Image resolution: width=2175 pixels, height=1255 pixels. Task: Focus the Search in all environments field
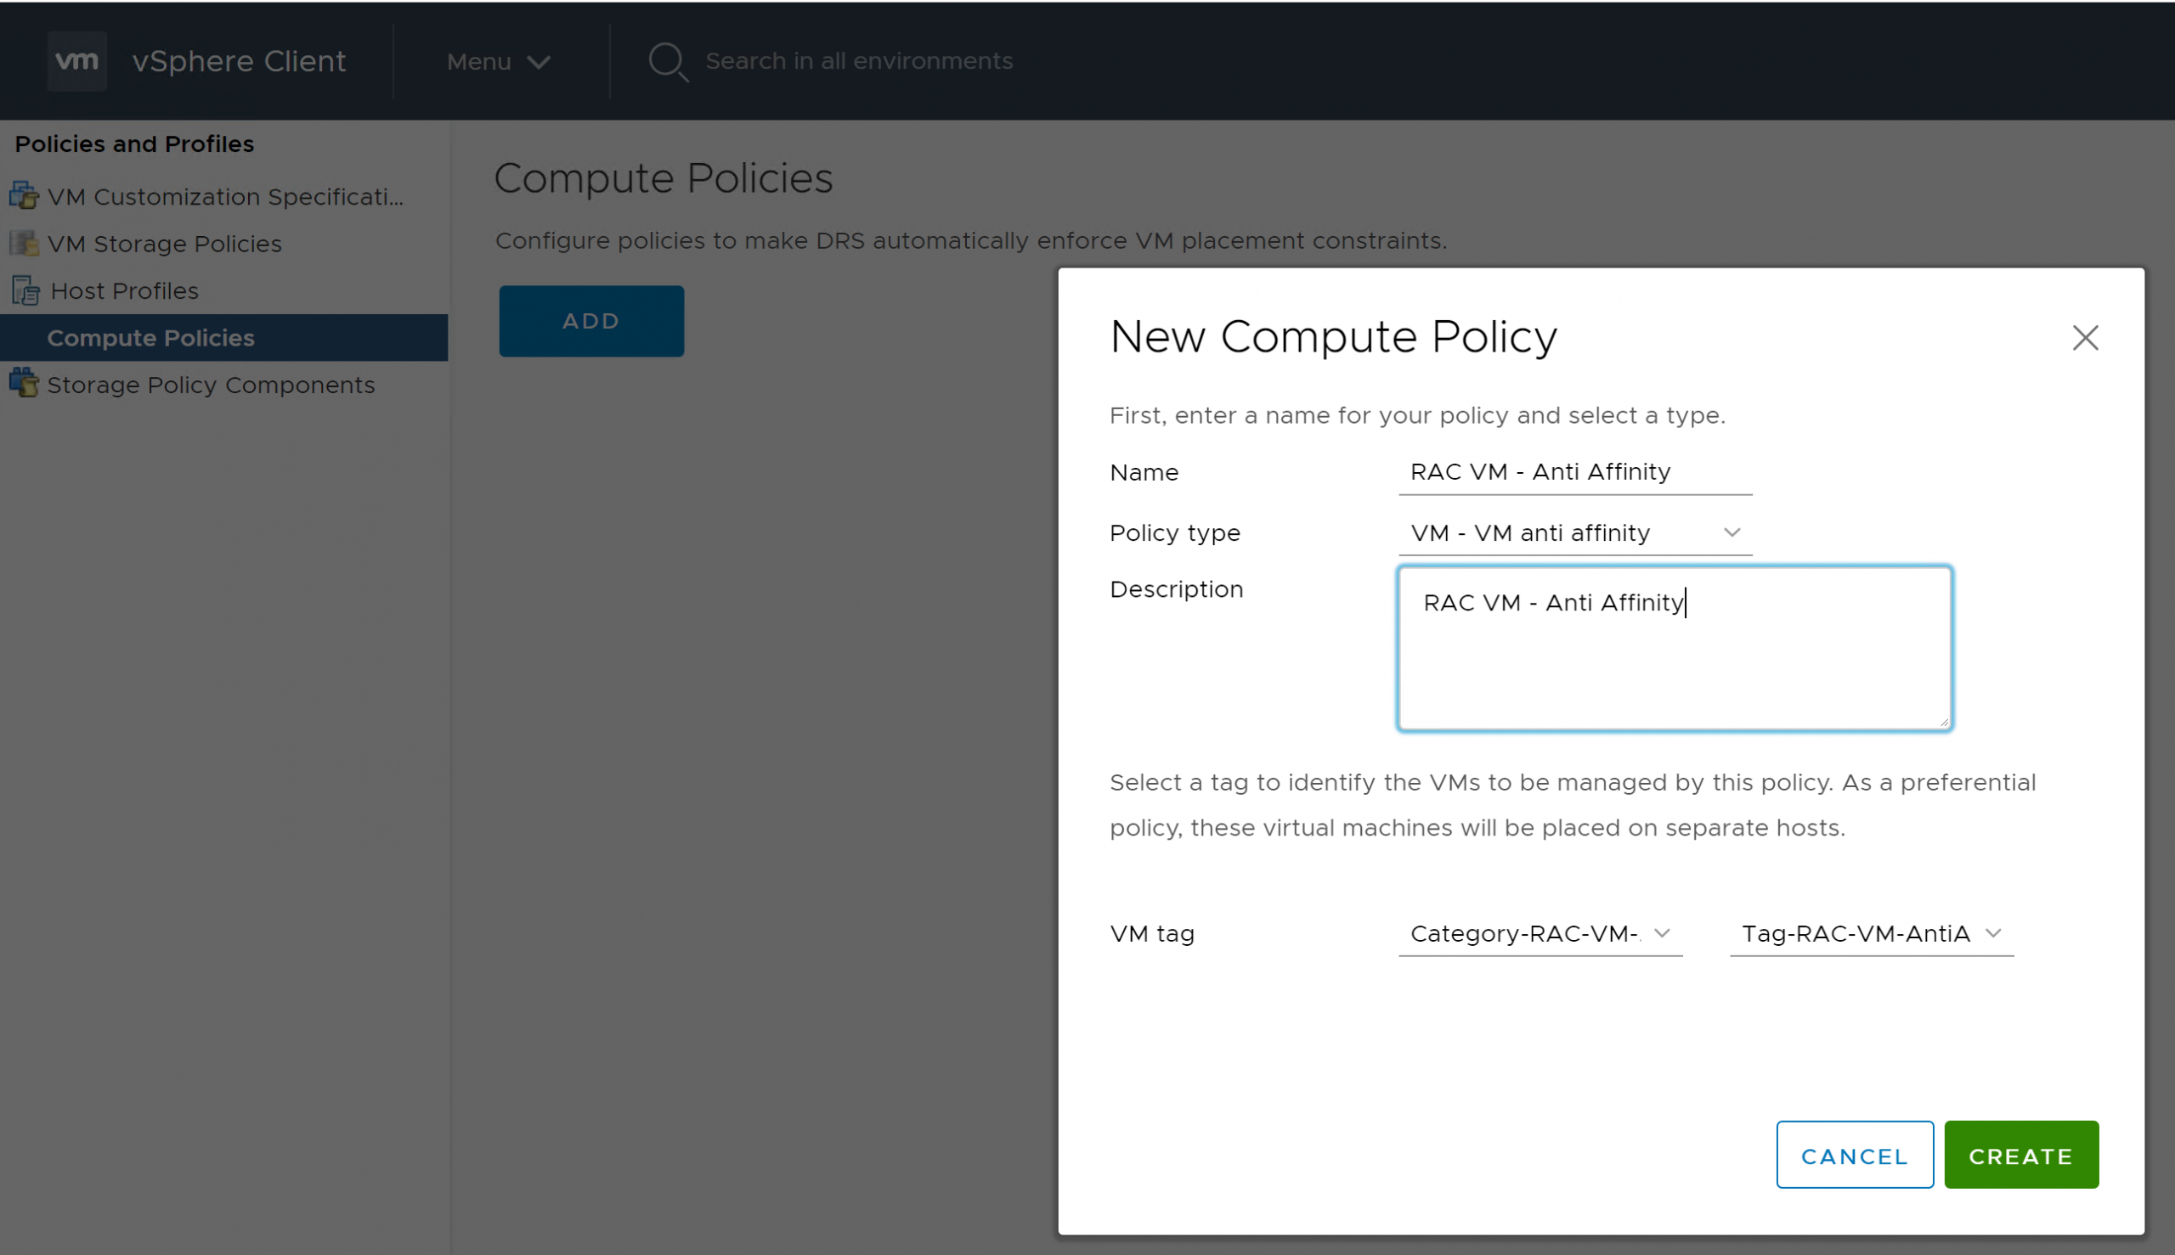coord(859,61)
